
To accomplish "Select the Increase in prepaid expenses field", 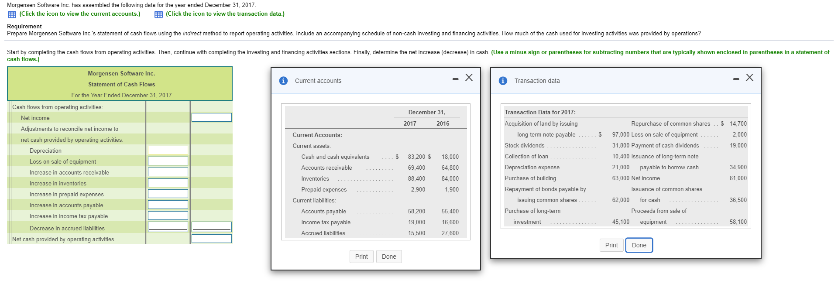I will 168,194.
